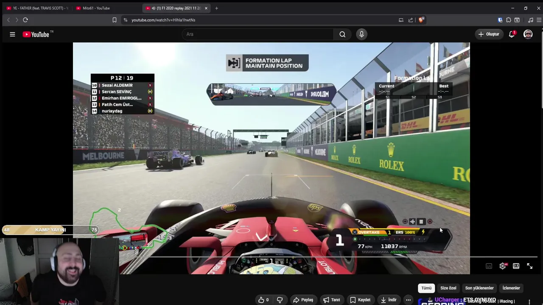
Task: Click the browser address bar URL
Action: click(163, 20)
